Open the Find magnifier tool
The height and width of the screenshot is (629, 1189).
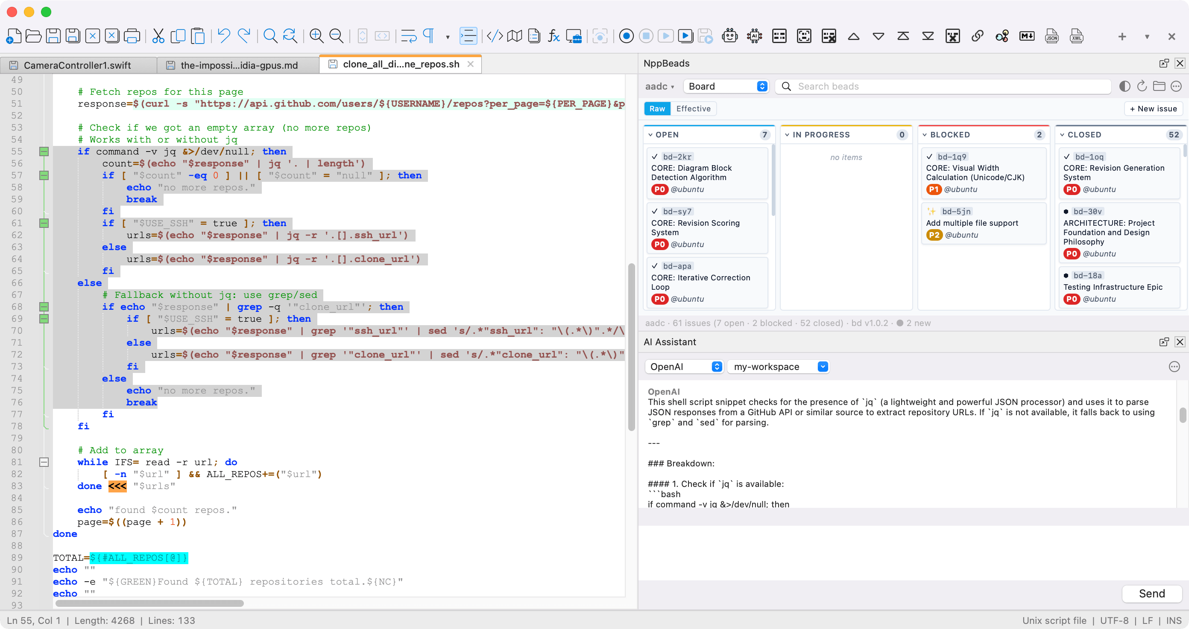(x=270, y=36)
